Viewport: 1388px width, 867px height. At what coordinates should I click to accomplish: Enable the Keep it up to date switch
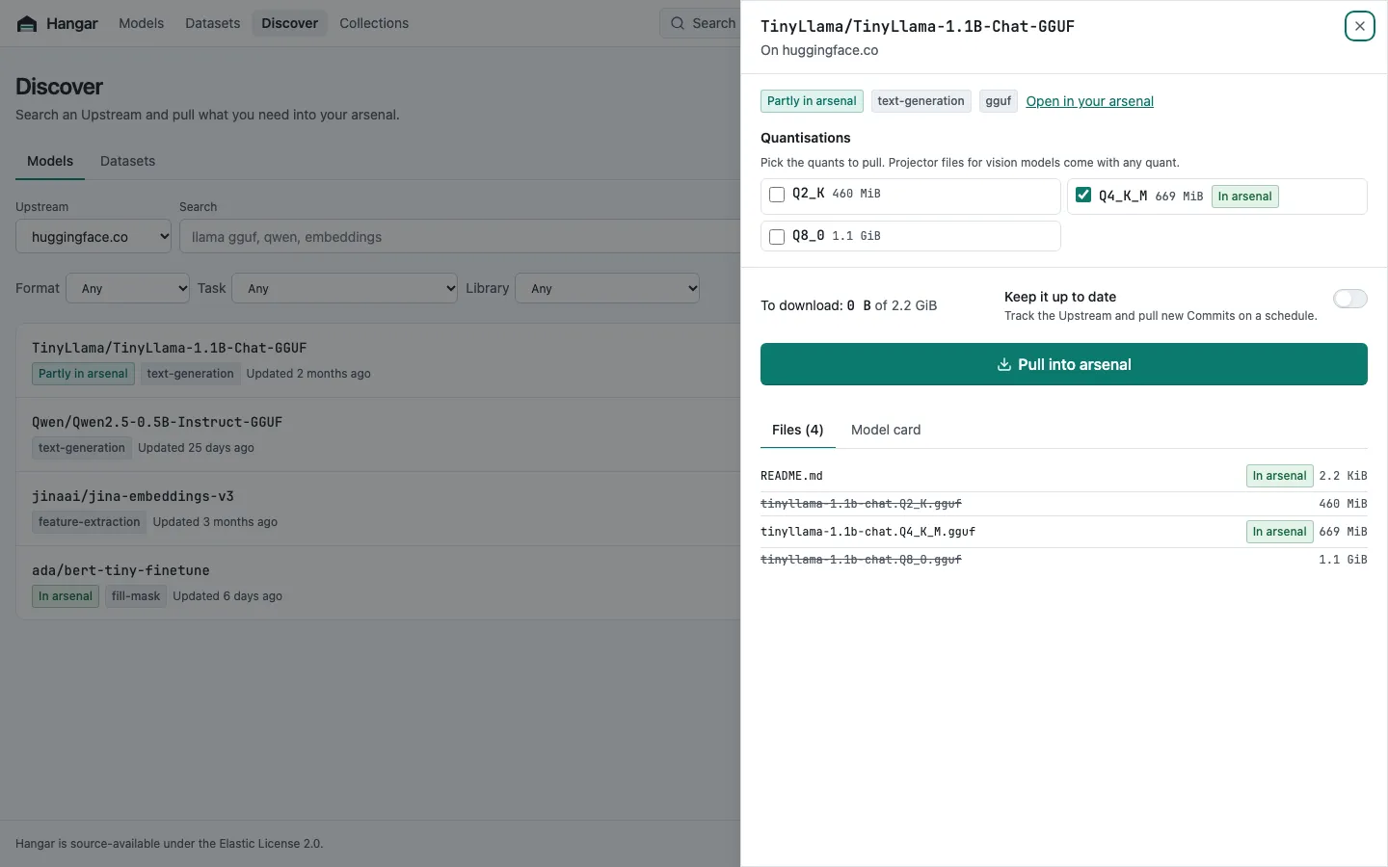[x=1349, y=299]
